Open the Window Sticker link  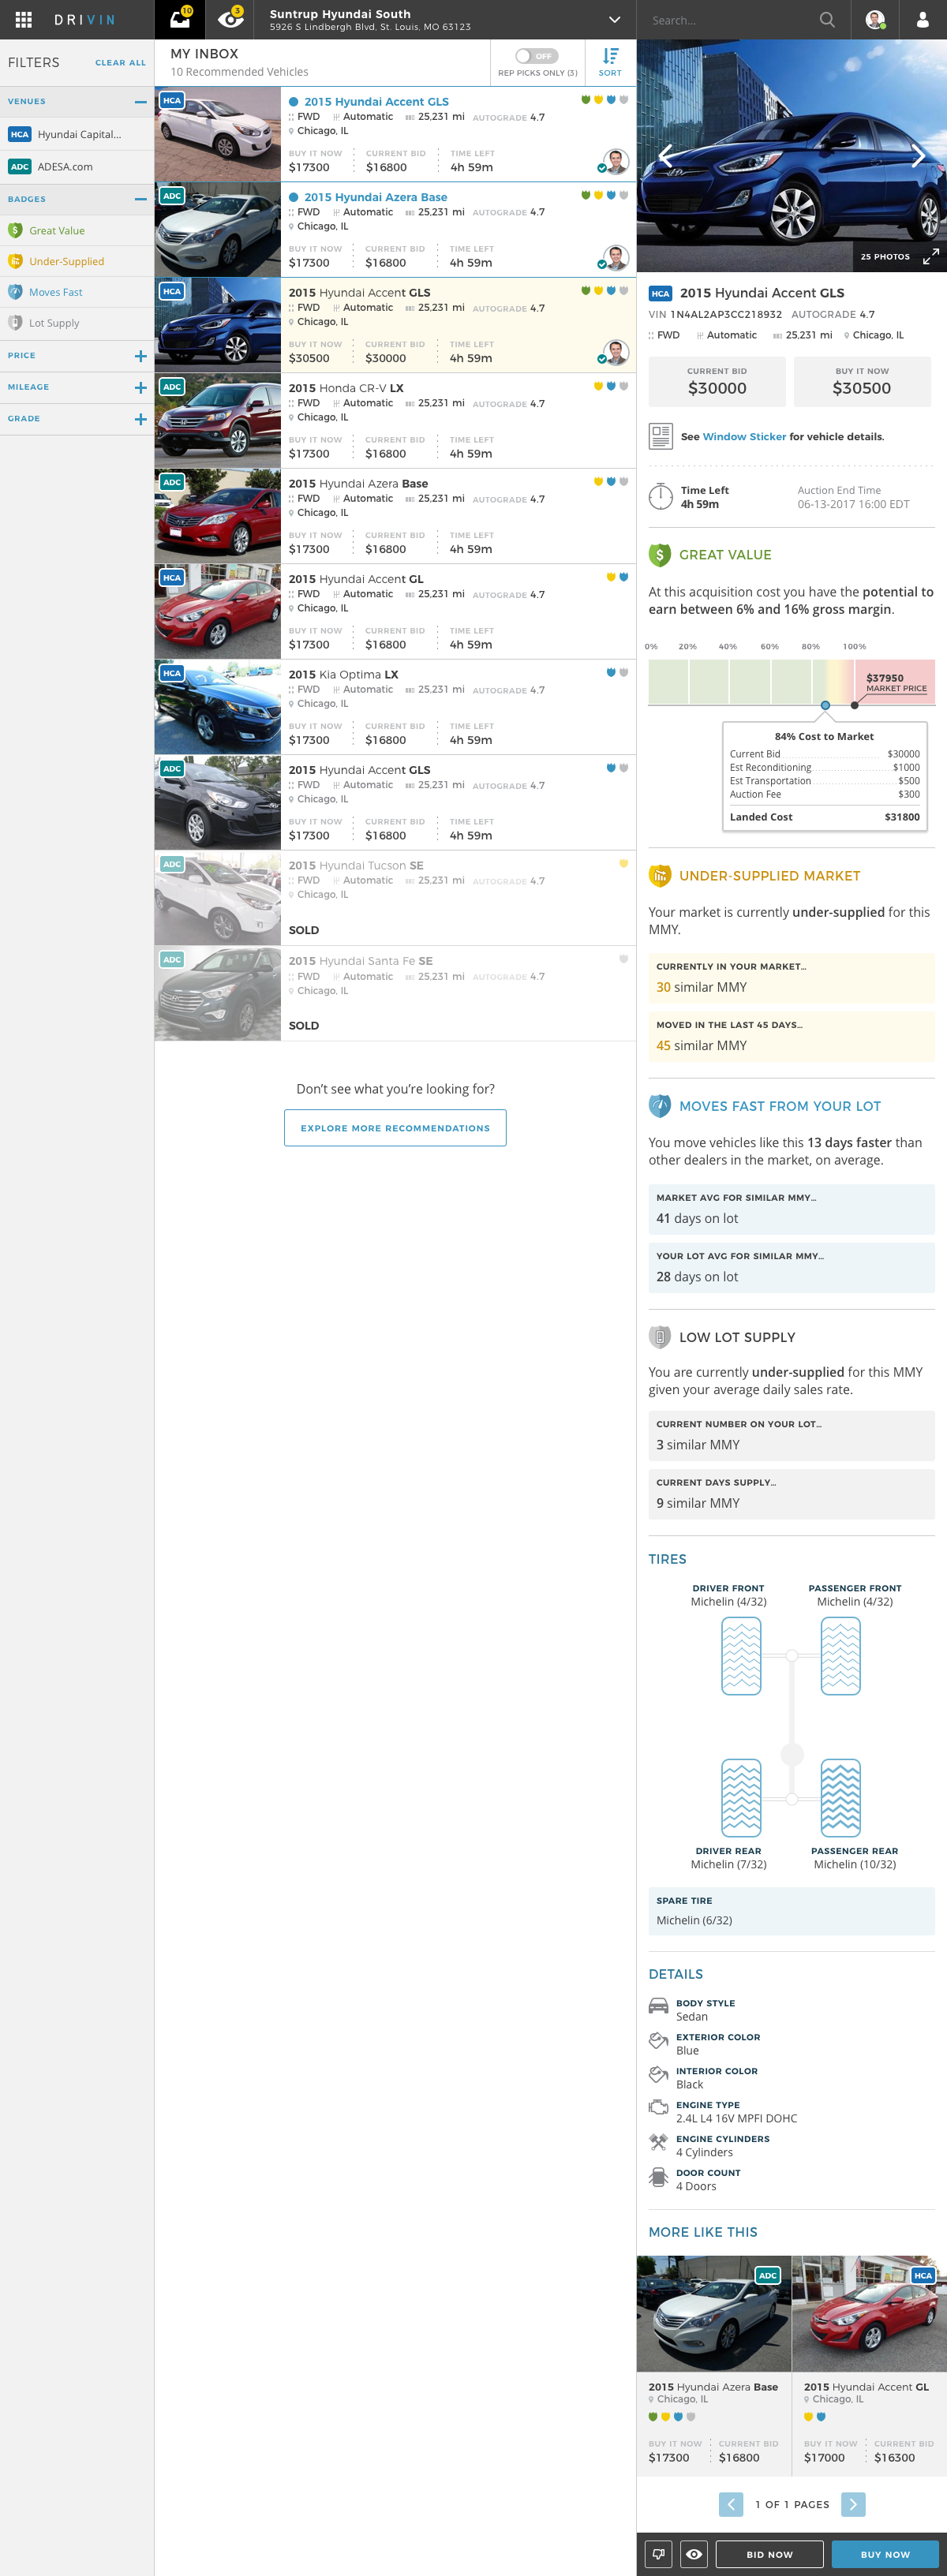pos(744,437)
